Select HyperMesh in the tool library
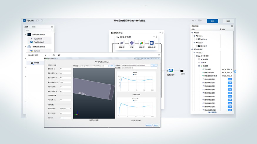This screenshot has height=144, width=257. 38,39
